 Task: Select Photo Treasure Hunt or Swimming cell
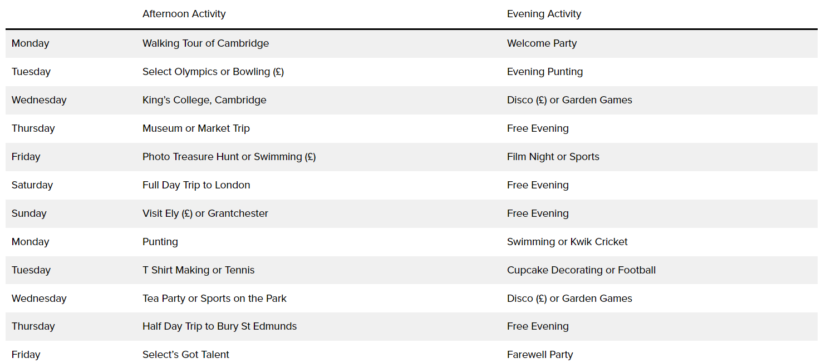229,157
